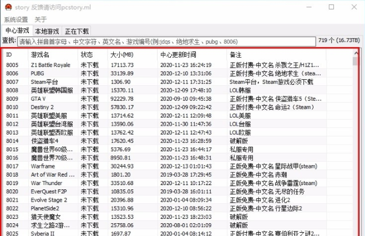The width and height of the screenshot is (365, 236).
Task: Click update time 2020-08-01 02:01:09
Action: [186, 225]
